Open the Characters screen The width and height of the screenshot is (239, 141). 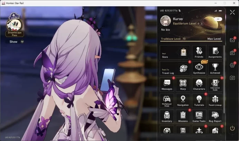199,84
